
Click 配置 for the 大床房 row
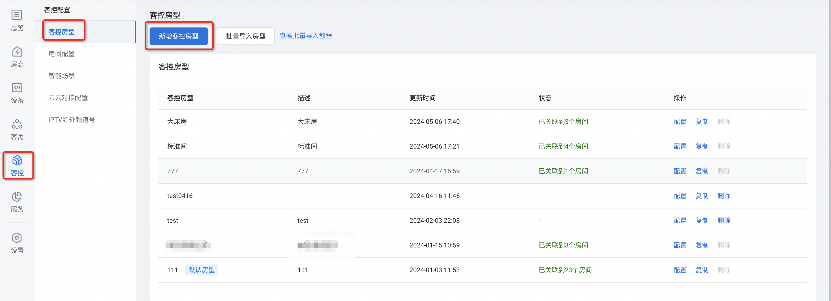point(680,121)
